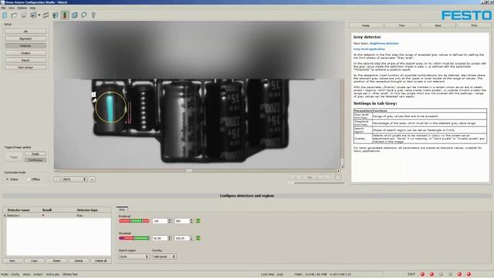Open the File menu
Viewport: 494px width, 278px height.
click(x=3, y=8)
